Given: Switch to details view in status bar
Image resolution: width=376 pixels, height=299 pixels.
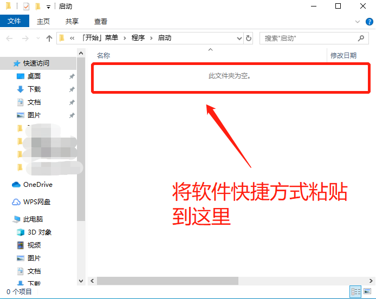Looking at the screenshot, I should [x=355, y=292].
